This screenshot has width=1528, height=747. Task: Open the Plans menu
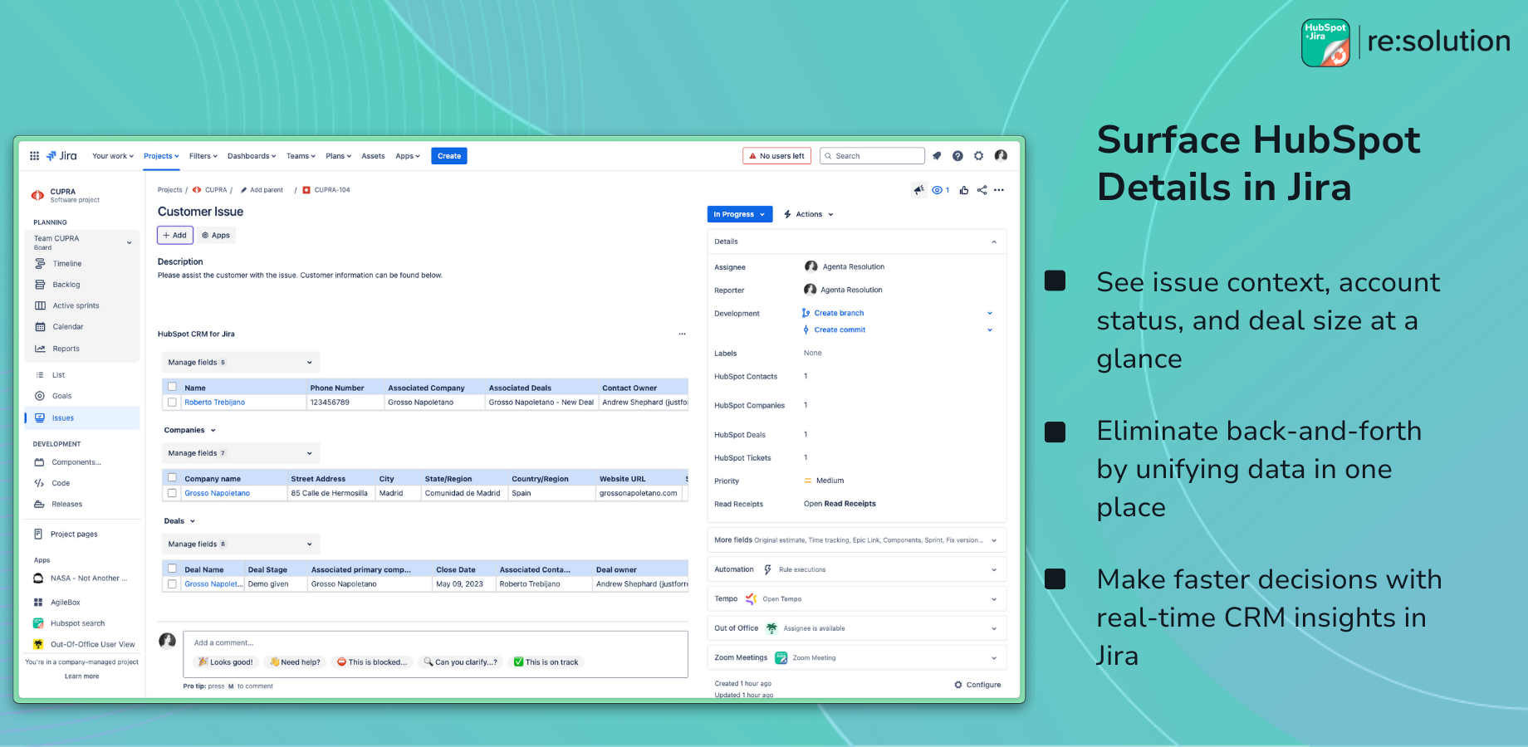pos(338,156)
